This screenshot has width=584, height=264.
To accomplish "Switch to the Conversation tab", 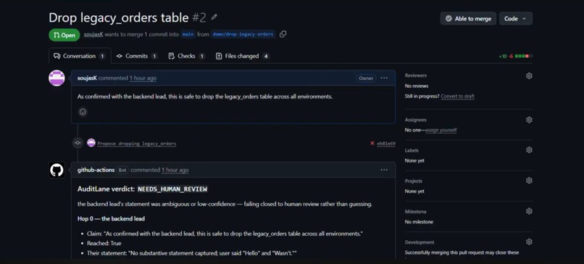I will point(80,56).
